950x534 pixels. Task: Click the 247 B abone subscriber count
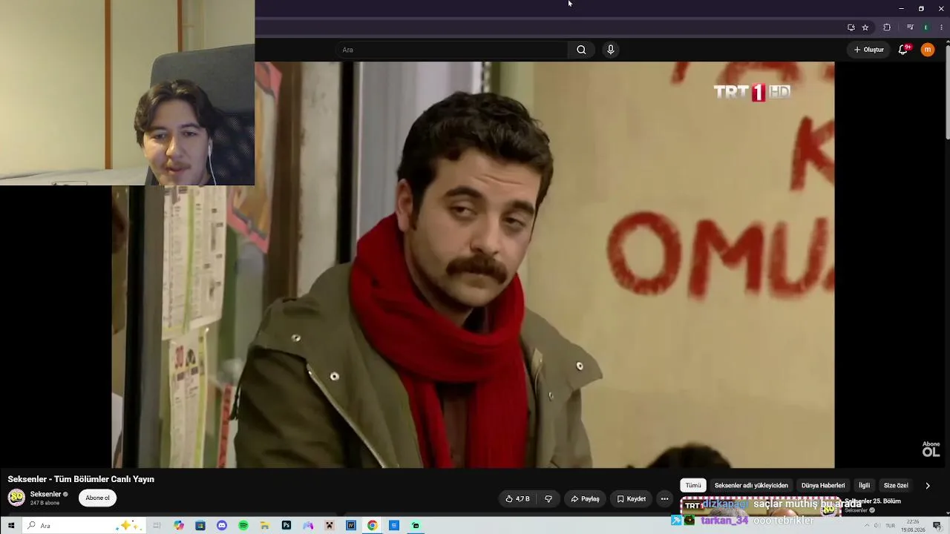45,503
